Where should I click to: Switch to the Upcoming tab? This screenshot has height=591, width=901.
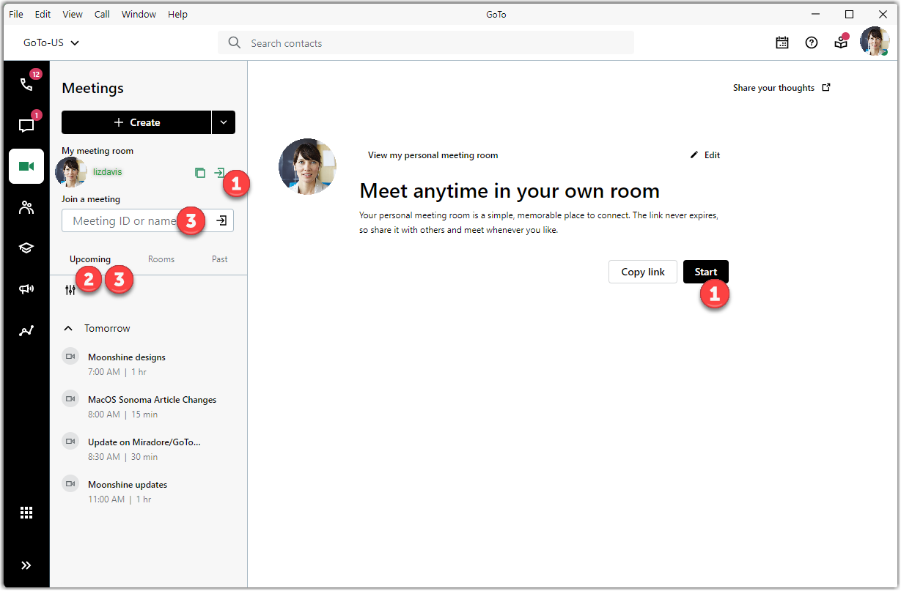coord(90,259)
